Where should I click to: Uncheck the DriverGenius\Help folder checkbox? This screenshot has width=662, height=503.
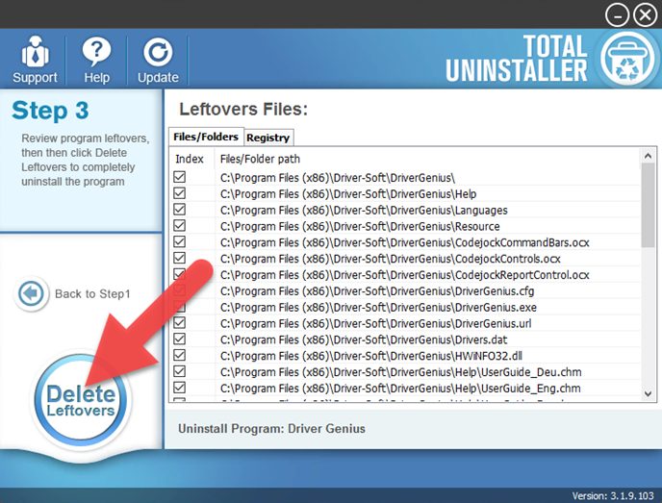point(179,193)
